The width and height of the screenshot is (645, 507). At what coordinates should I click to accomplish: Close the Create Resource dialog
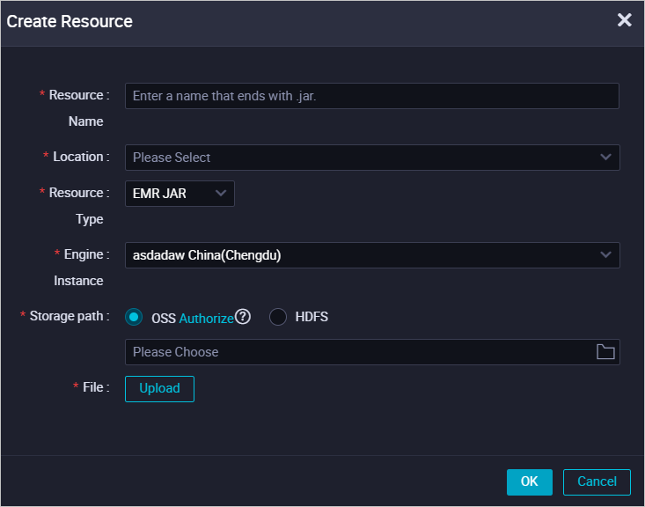[624, 19]
